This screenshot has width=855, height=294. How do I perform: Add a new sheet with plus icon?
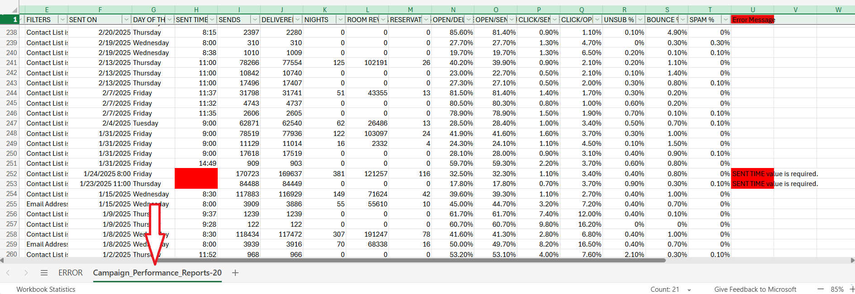235,273
